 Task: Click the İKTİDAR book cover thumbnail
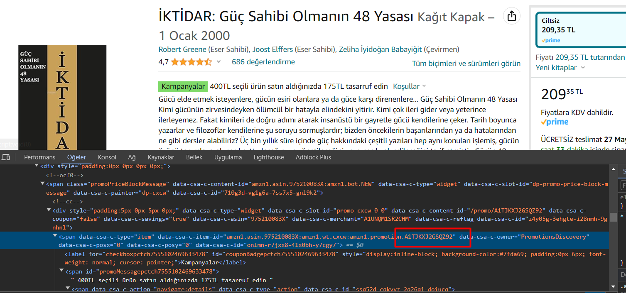tap(62, 97)
